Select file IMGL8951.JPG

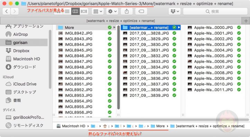coord(86,84)
